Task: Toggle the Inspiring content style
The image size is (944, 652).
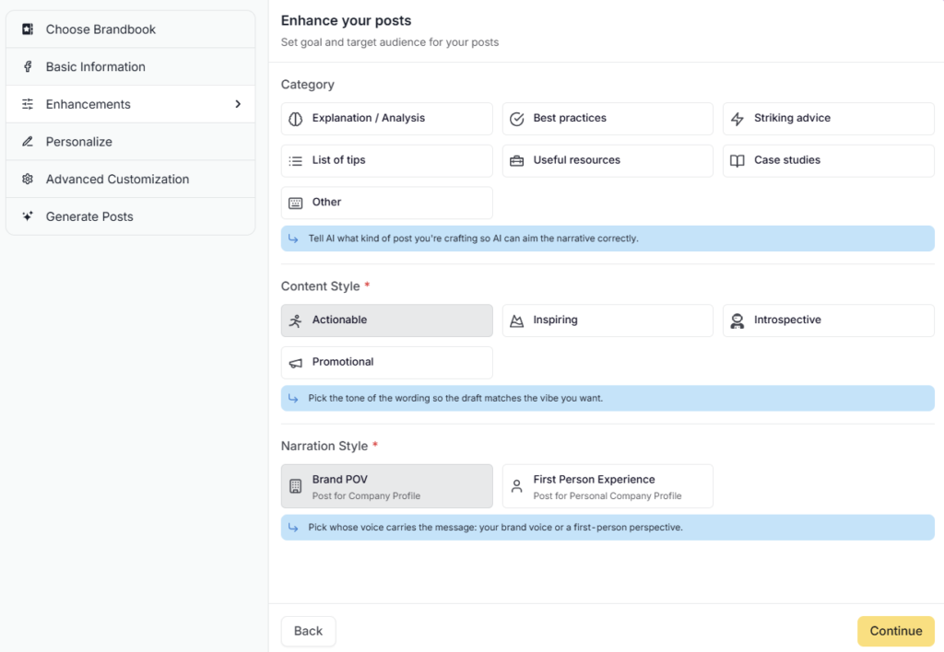Action: click(607, 320)
